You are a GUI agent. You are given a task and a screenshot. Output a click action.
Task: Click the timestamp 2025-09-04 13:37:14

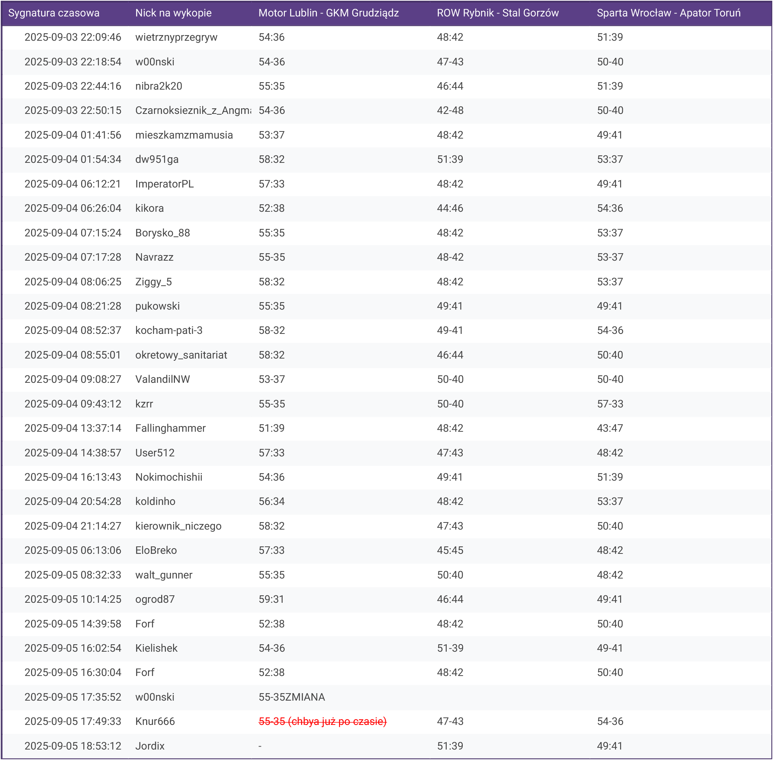[73, 428]
